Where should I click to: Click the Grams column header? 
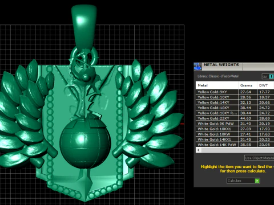pos(248,85)
